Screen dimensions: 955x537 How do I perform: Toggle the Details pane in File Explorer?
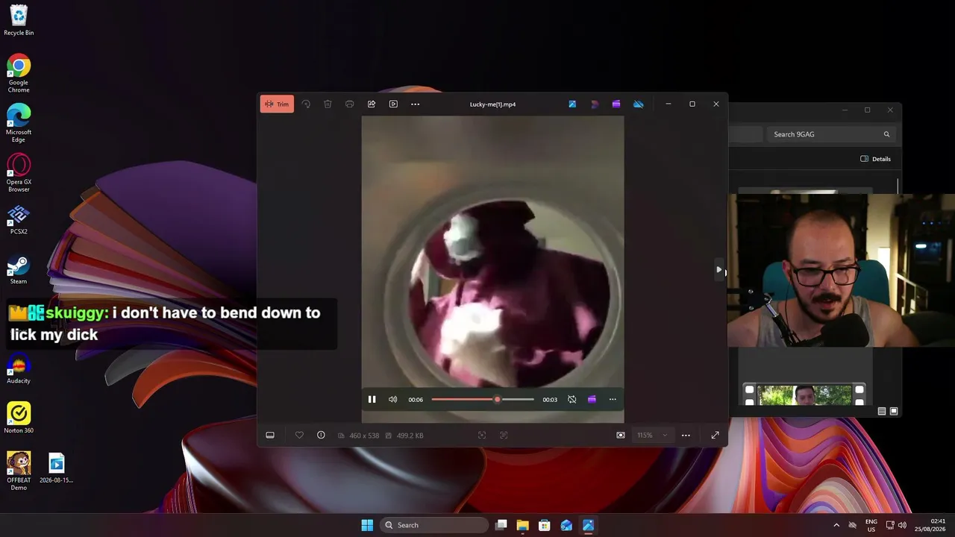point(875,159)
